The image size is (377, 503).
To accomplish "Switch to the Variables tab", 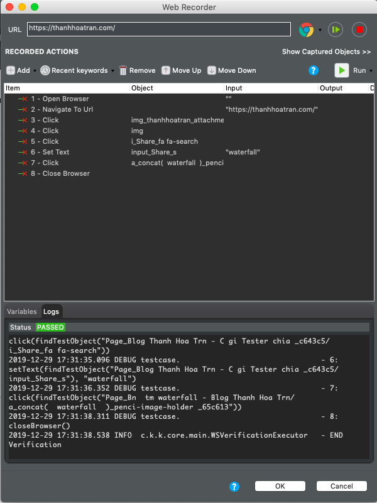I will [22, 311].
